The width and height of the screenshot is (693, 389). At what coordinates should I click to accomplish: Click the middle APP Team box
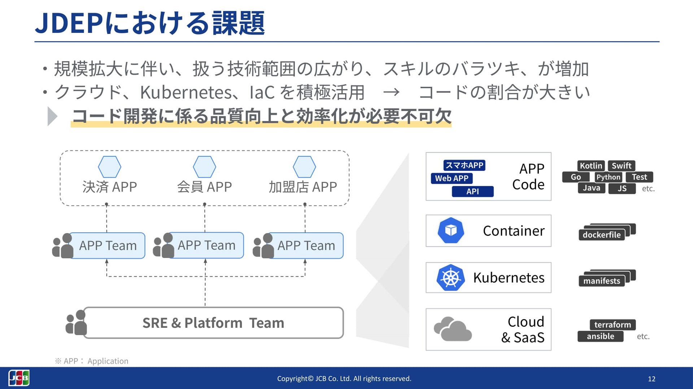pos(206,245)
